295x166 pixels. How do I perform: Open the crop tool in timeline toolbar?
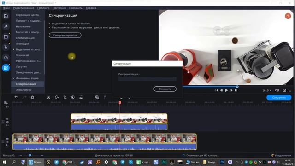(65, 97)
